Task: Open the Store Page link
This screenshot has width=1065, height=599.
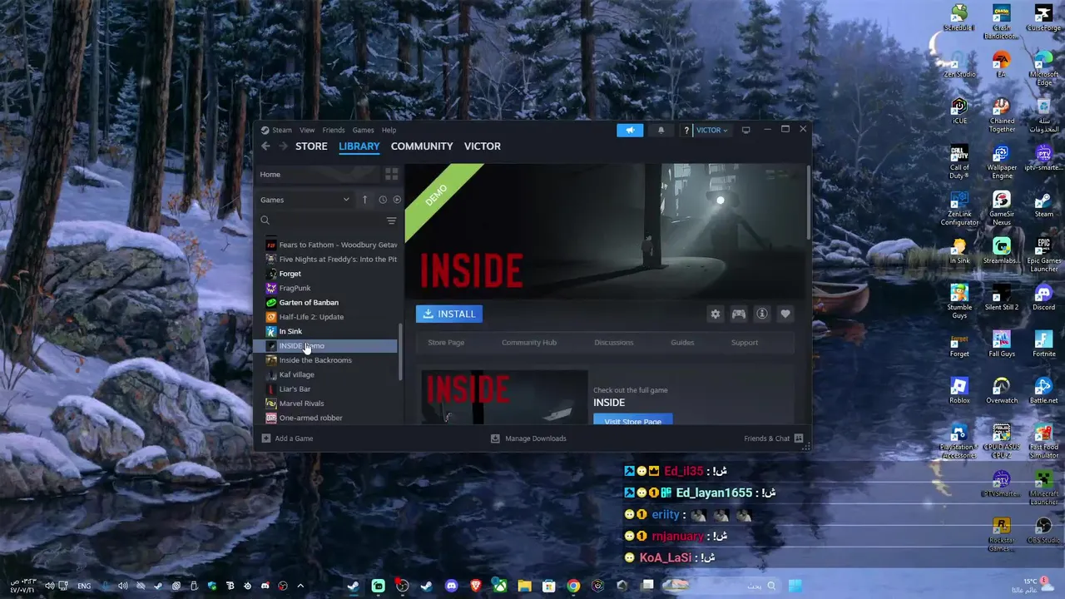Action: coord(446,343)
